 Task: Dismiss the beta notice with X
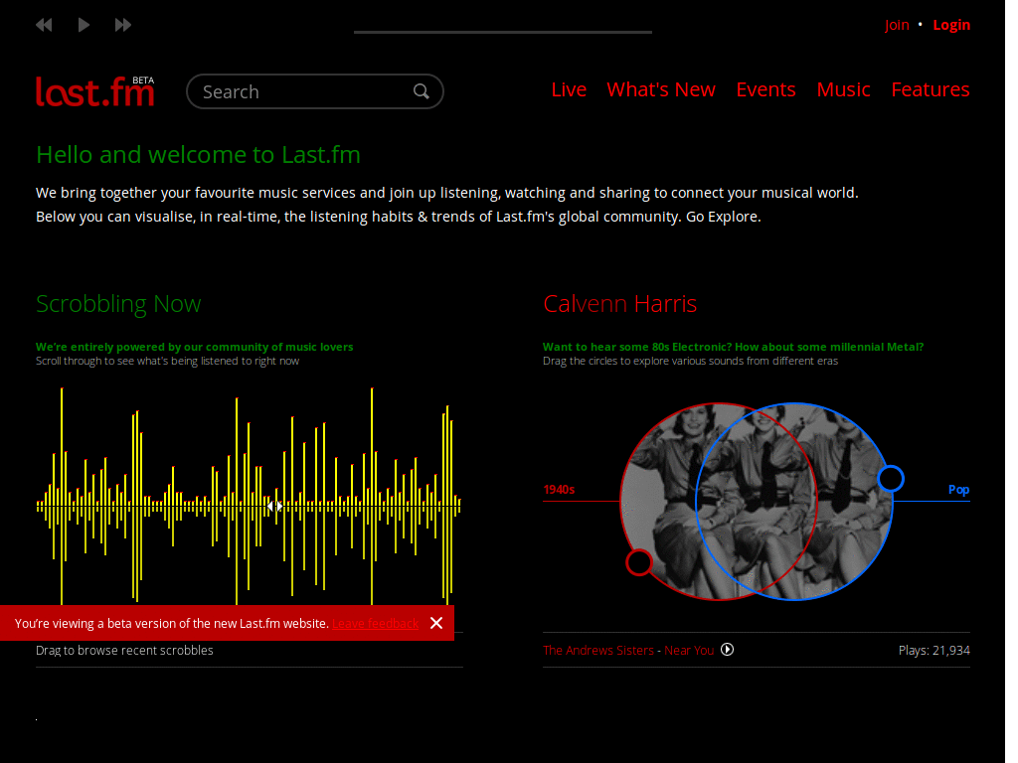coord(436,623)
